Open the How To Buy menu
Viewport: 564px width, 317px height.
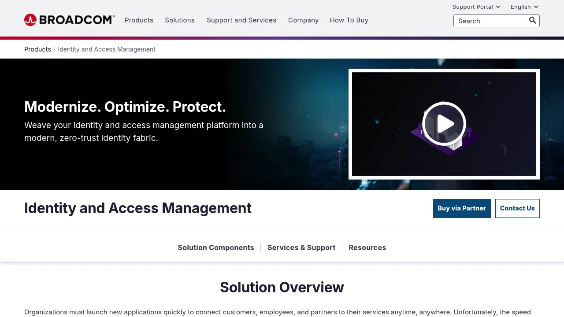[x=349, y=20]
